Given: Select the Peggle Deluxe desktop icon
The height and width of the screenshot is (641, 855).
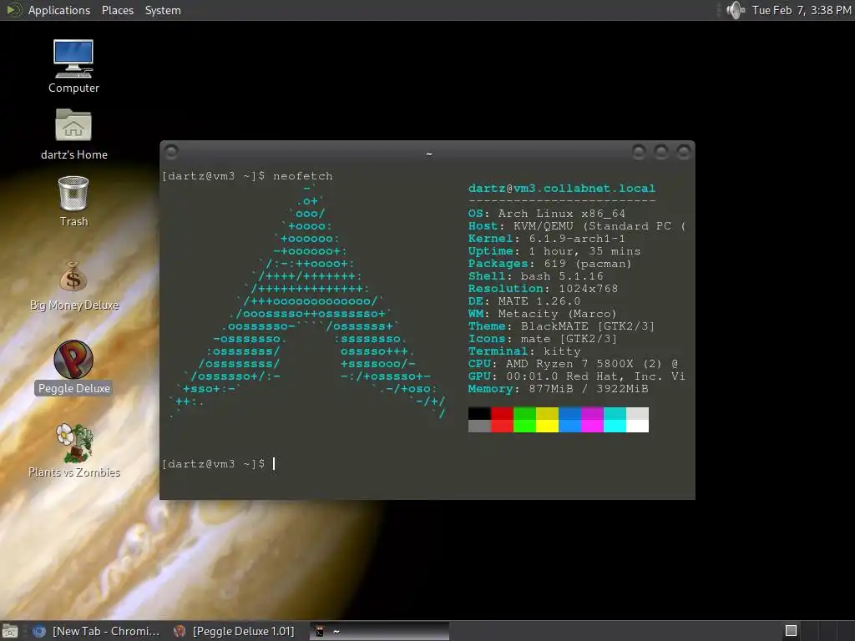Looking at the screenshot, I should point(73,367).
